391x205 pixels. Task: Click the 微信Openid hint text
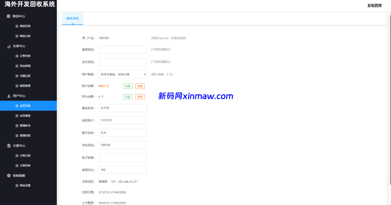click(x=168, y=38)
